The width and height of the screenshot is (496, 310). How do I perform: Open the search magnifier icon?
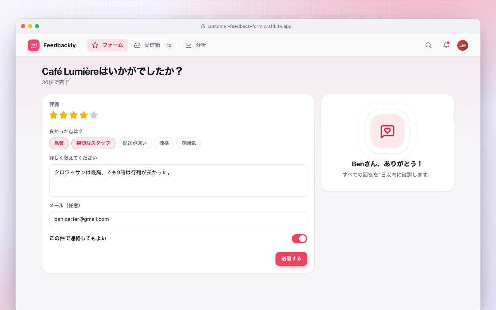[428, 45]
